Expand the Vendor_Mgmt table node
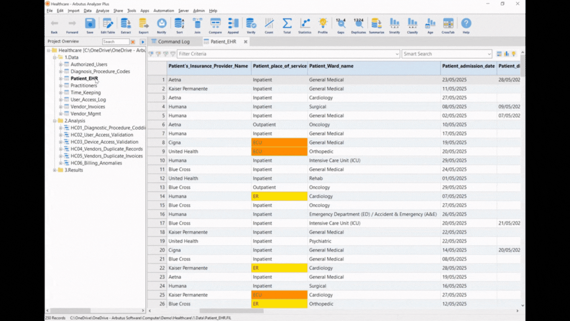Screen dimensions: 570x321 (61, 114)
